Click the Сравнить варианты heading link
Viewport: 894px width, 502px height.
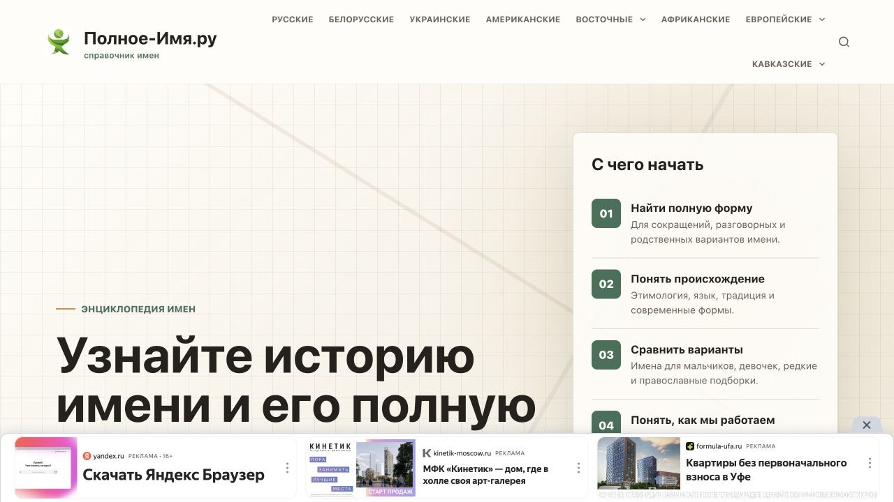[687, 349]
